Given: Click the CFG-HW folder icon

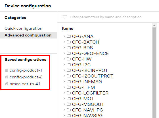Looking at the screenshot, I should point(69,59).
